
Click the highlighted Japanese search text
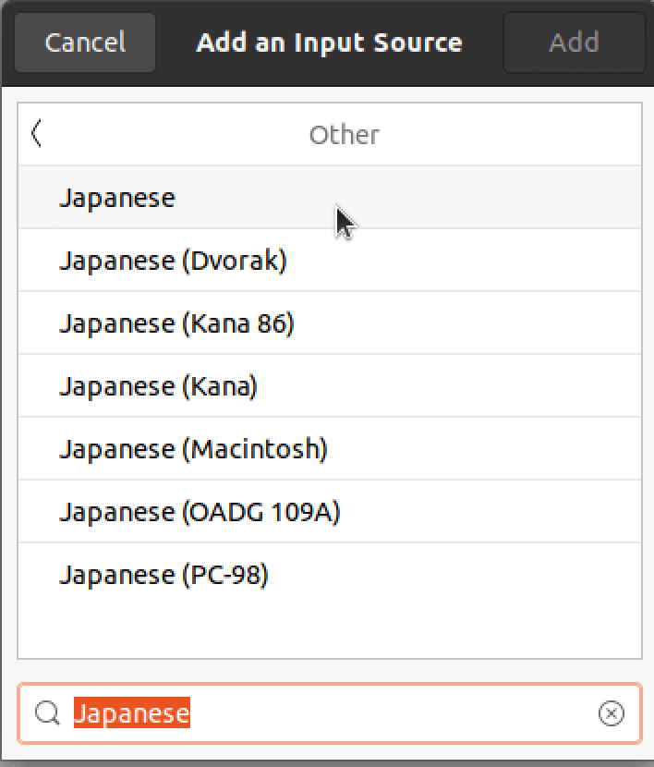coord(132,712)
